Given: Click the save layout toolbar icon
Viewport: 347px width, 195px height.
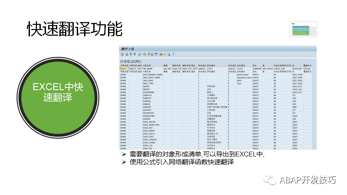Looking at the screenshot, I should [x=168, y=54].
